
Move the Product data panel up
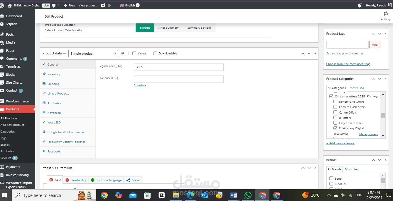pyautogui.click(x=303, y=53)
